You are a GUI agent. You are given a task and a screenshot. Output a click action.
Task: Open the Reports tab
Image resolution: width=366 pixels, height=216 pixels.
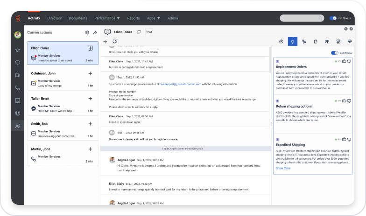coord(134,18)
